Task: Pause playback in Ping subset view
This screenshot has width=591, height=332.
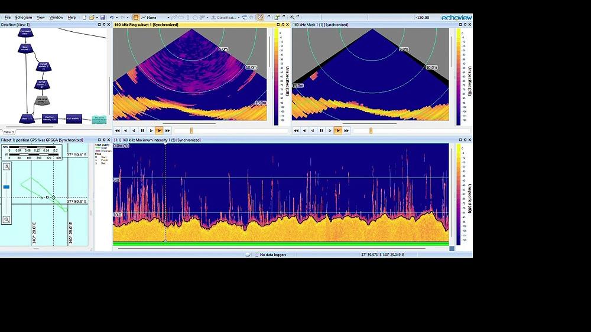Action: point(142,130)
